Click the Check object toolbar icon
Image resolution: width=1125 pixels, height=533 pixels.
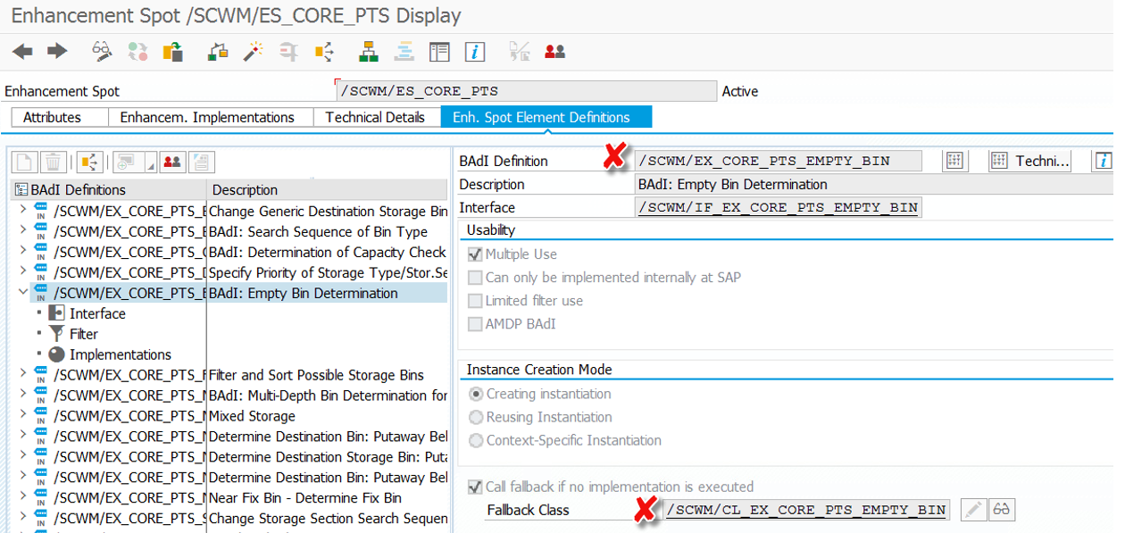click(x=218, y=52)
